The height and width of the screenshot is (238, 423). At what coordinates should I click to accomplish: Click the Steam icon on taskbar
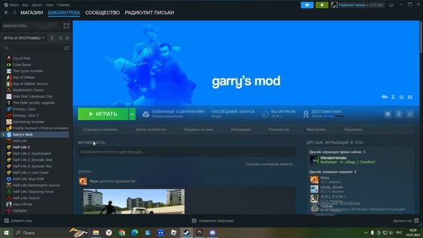(x=186, y=233)
